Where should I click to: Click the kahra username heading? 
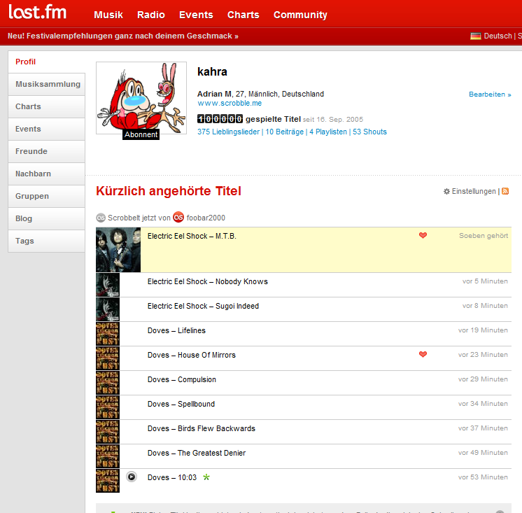tap(212, 71)
